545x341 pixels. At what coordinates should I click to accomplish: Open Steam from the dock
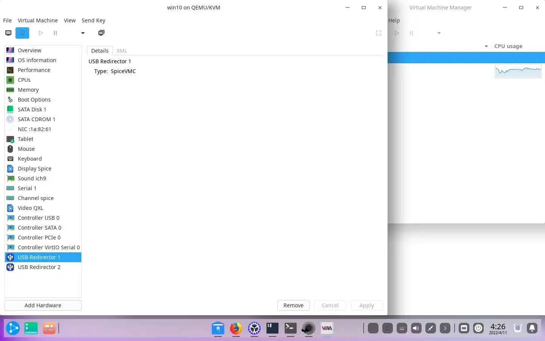click(309, 328)
